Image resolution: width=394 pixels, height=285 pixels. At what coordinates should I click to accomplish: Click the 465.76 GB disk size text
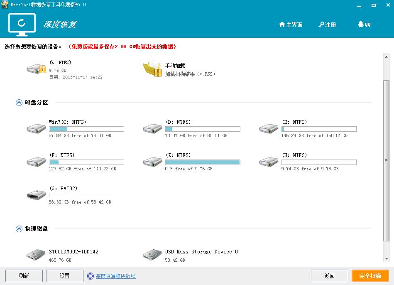pos(60,260)
